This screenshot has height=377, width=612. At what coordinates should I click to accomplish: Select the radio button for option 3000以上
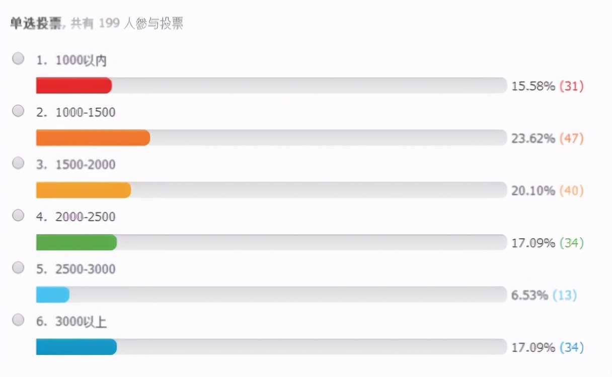click(x=18, y=320)
